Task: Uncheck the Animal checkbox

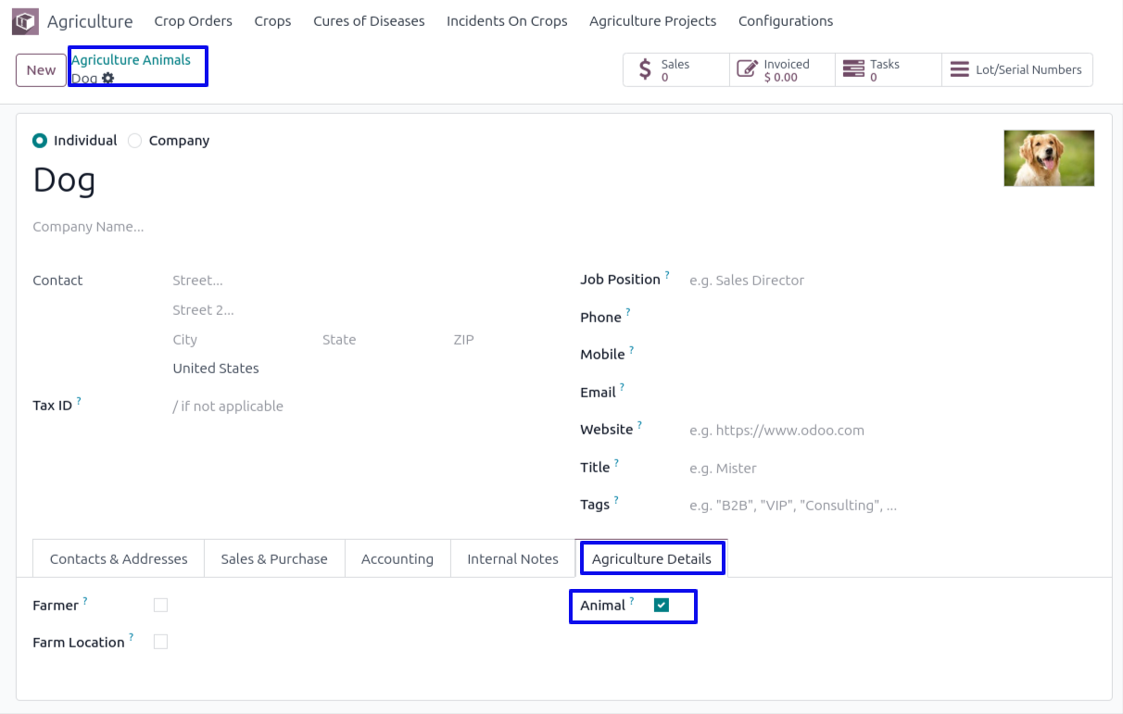Action: pos(661,606)
